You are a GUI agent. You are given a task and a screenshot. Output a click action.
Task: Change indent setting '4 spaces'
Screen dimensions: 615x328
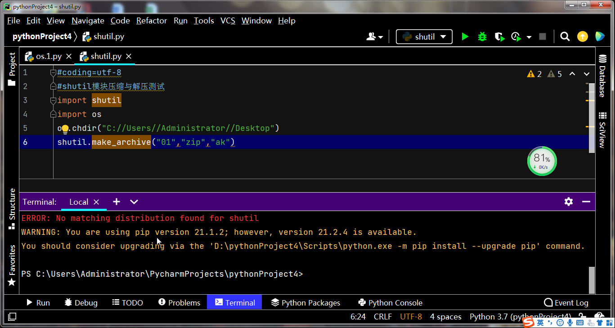pos(445,317)
